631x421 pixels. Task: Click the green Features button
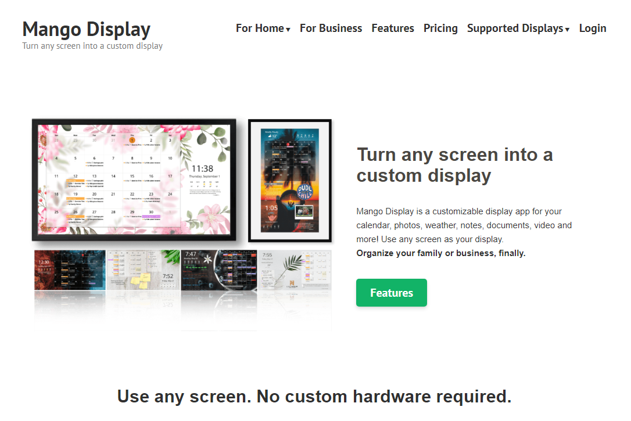tap(392, 293)
